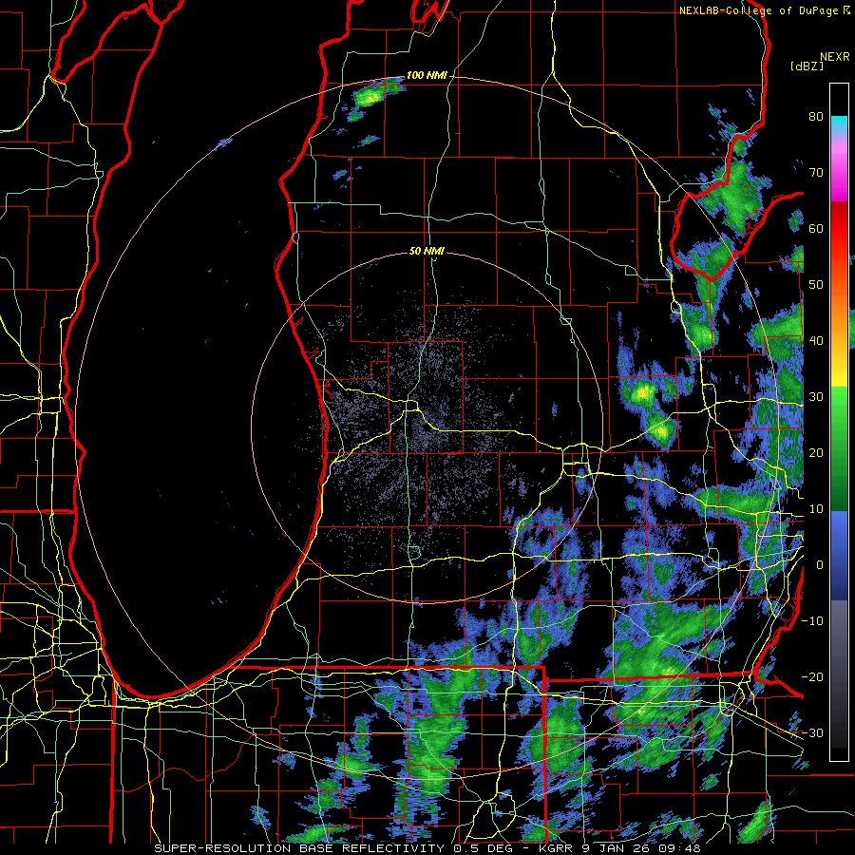Click the 40 dBZ scale value
Image resolution: width=855 pixels, height=855 pixels.
point(816,341)
